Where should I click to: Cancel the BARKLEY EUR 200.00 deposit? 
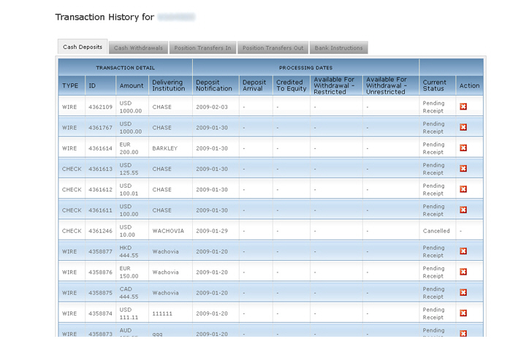pyautogui.click(x=463, y=148)
